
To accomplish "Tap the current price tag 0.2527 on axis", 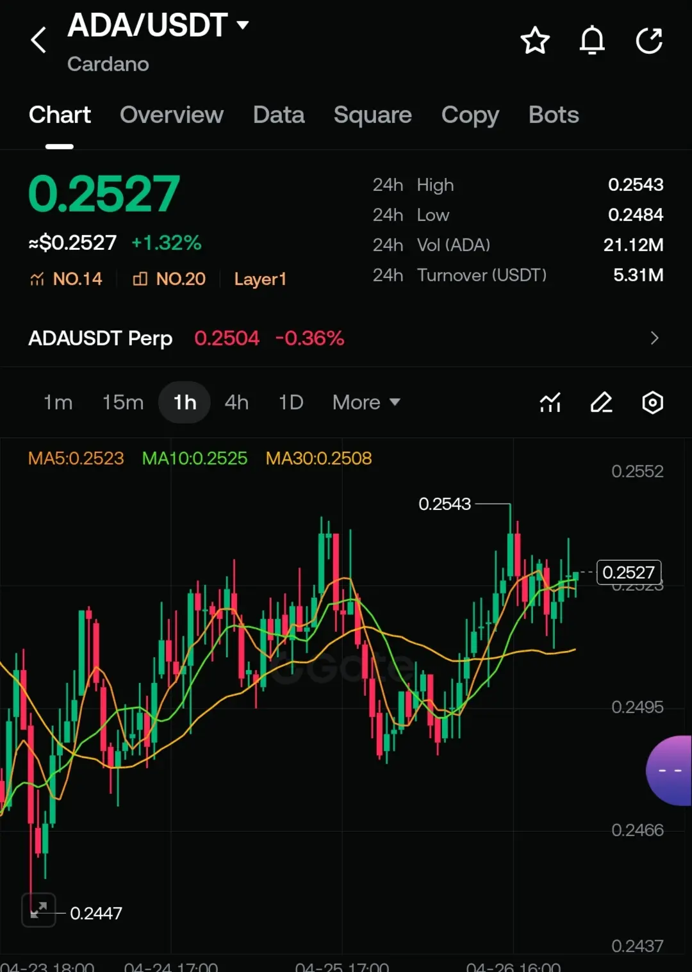I will 629,572.
